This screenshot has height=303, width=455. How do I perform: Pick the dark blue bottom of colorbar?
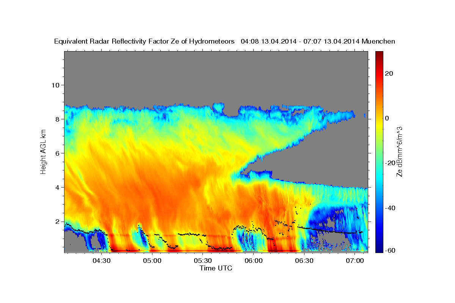379,250
